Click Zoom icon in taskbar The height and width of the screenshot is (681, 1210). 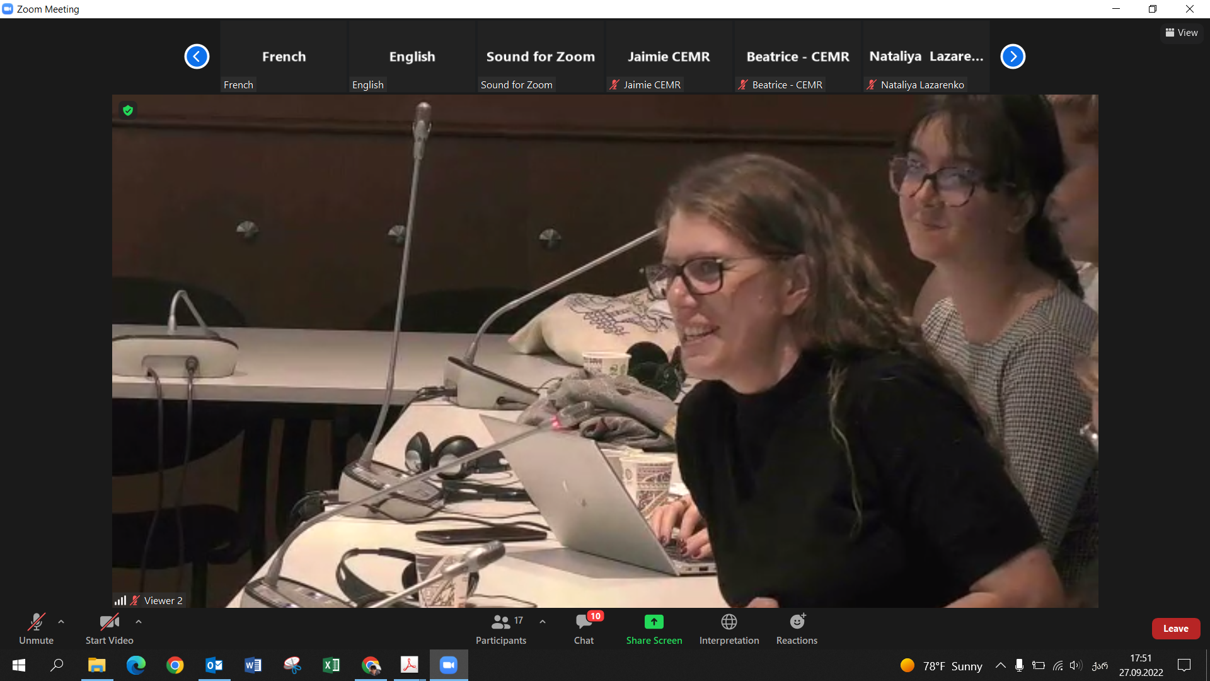[x=449, y=665]
